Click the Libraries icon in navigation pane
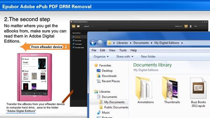210x118 pixels. pos(96,91)
